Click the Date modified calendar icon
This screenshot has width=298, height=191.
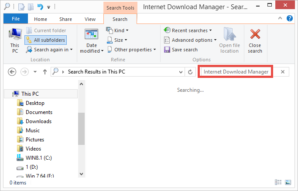(x=92, y=34)
